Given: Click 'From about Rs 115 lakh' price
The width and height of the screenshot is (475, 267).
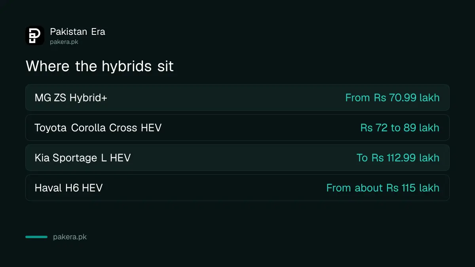Looking at the screenshot, I should click(383, 188).
